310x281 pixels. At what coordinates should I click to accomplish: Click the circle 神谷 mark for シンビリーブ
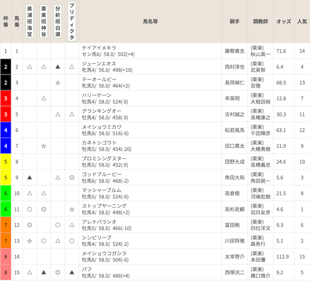(44, 241)
